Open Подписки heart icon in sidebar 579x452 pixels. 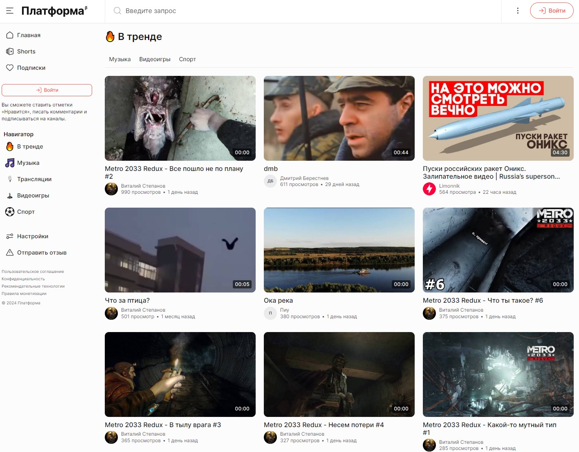point(10,68)
